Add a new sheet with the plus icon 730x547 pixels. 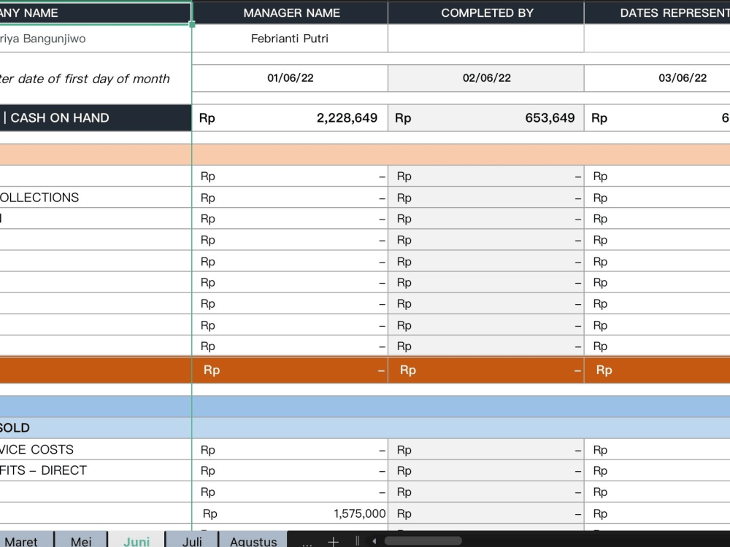(x=333, y=541)
